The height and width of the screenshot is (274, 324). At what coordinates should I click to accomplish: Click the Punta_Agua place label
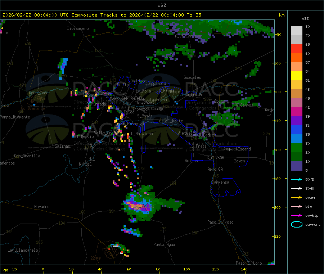coord(164,245)
